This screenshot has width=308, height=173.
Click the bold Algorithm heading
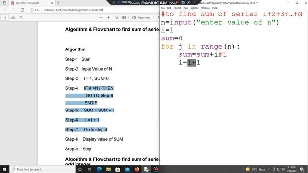point(75,49)
